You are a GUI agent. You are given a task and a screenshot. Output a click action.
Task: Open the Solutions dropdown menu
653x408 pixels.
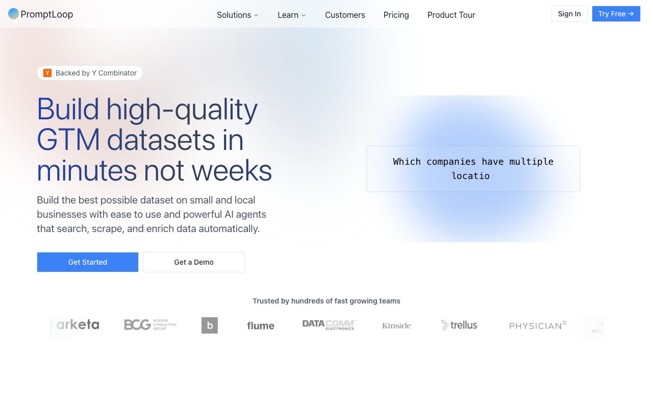(238, 15)
